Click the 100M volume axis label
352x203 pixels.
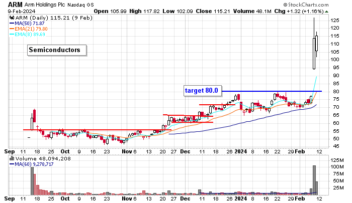[x=337, y=167]
